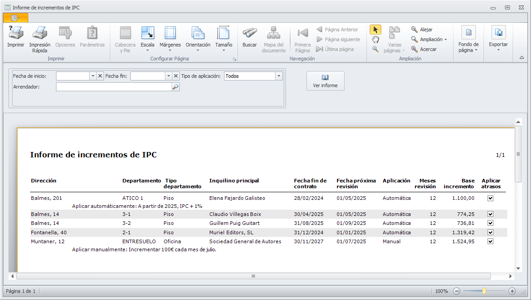
Task: Click the Acercar zoom-in icon
Action: (x=414, y=49)
